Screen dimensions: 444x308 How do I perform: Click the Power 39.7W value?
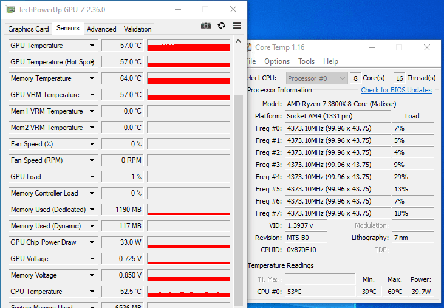(x=422, y=292)
